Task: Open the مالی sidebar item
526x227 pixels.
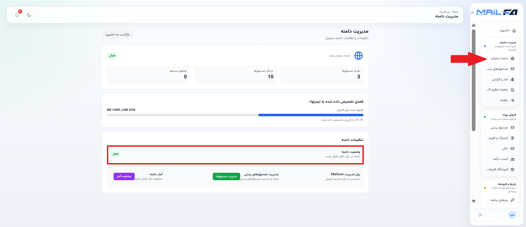Action: click(x=508, y=148)
